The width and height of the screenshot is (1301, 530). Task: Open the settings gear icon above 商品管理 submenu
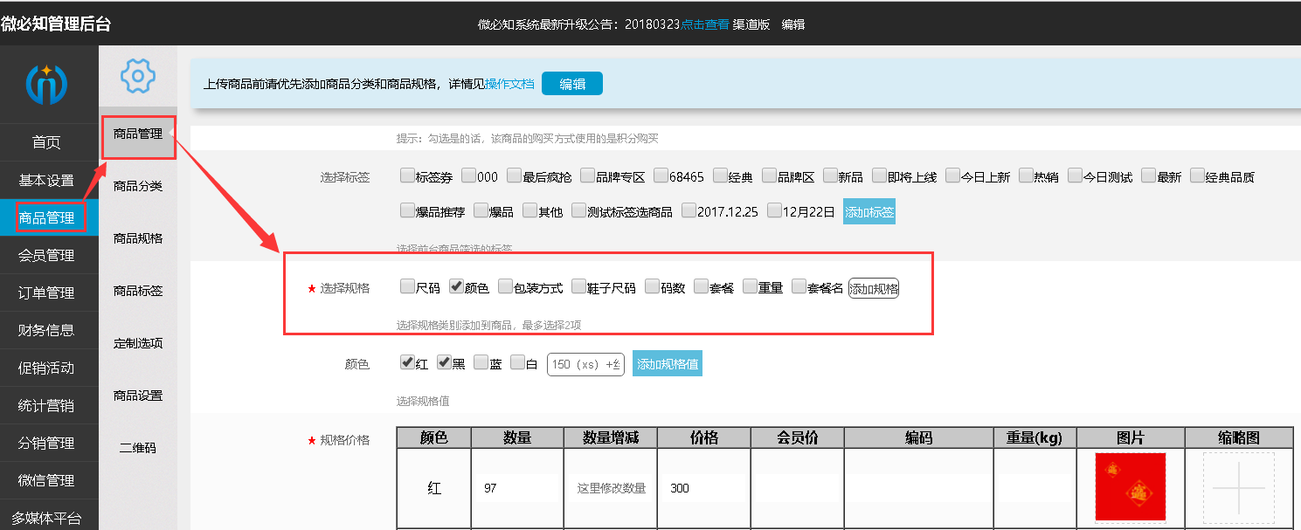click(x=138, y=77)
